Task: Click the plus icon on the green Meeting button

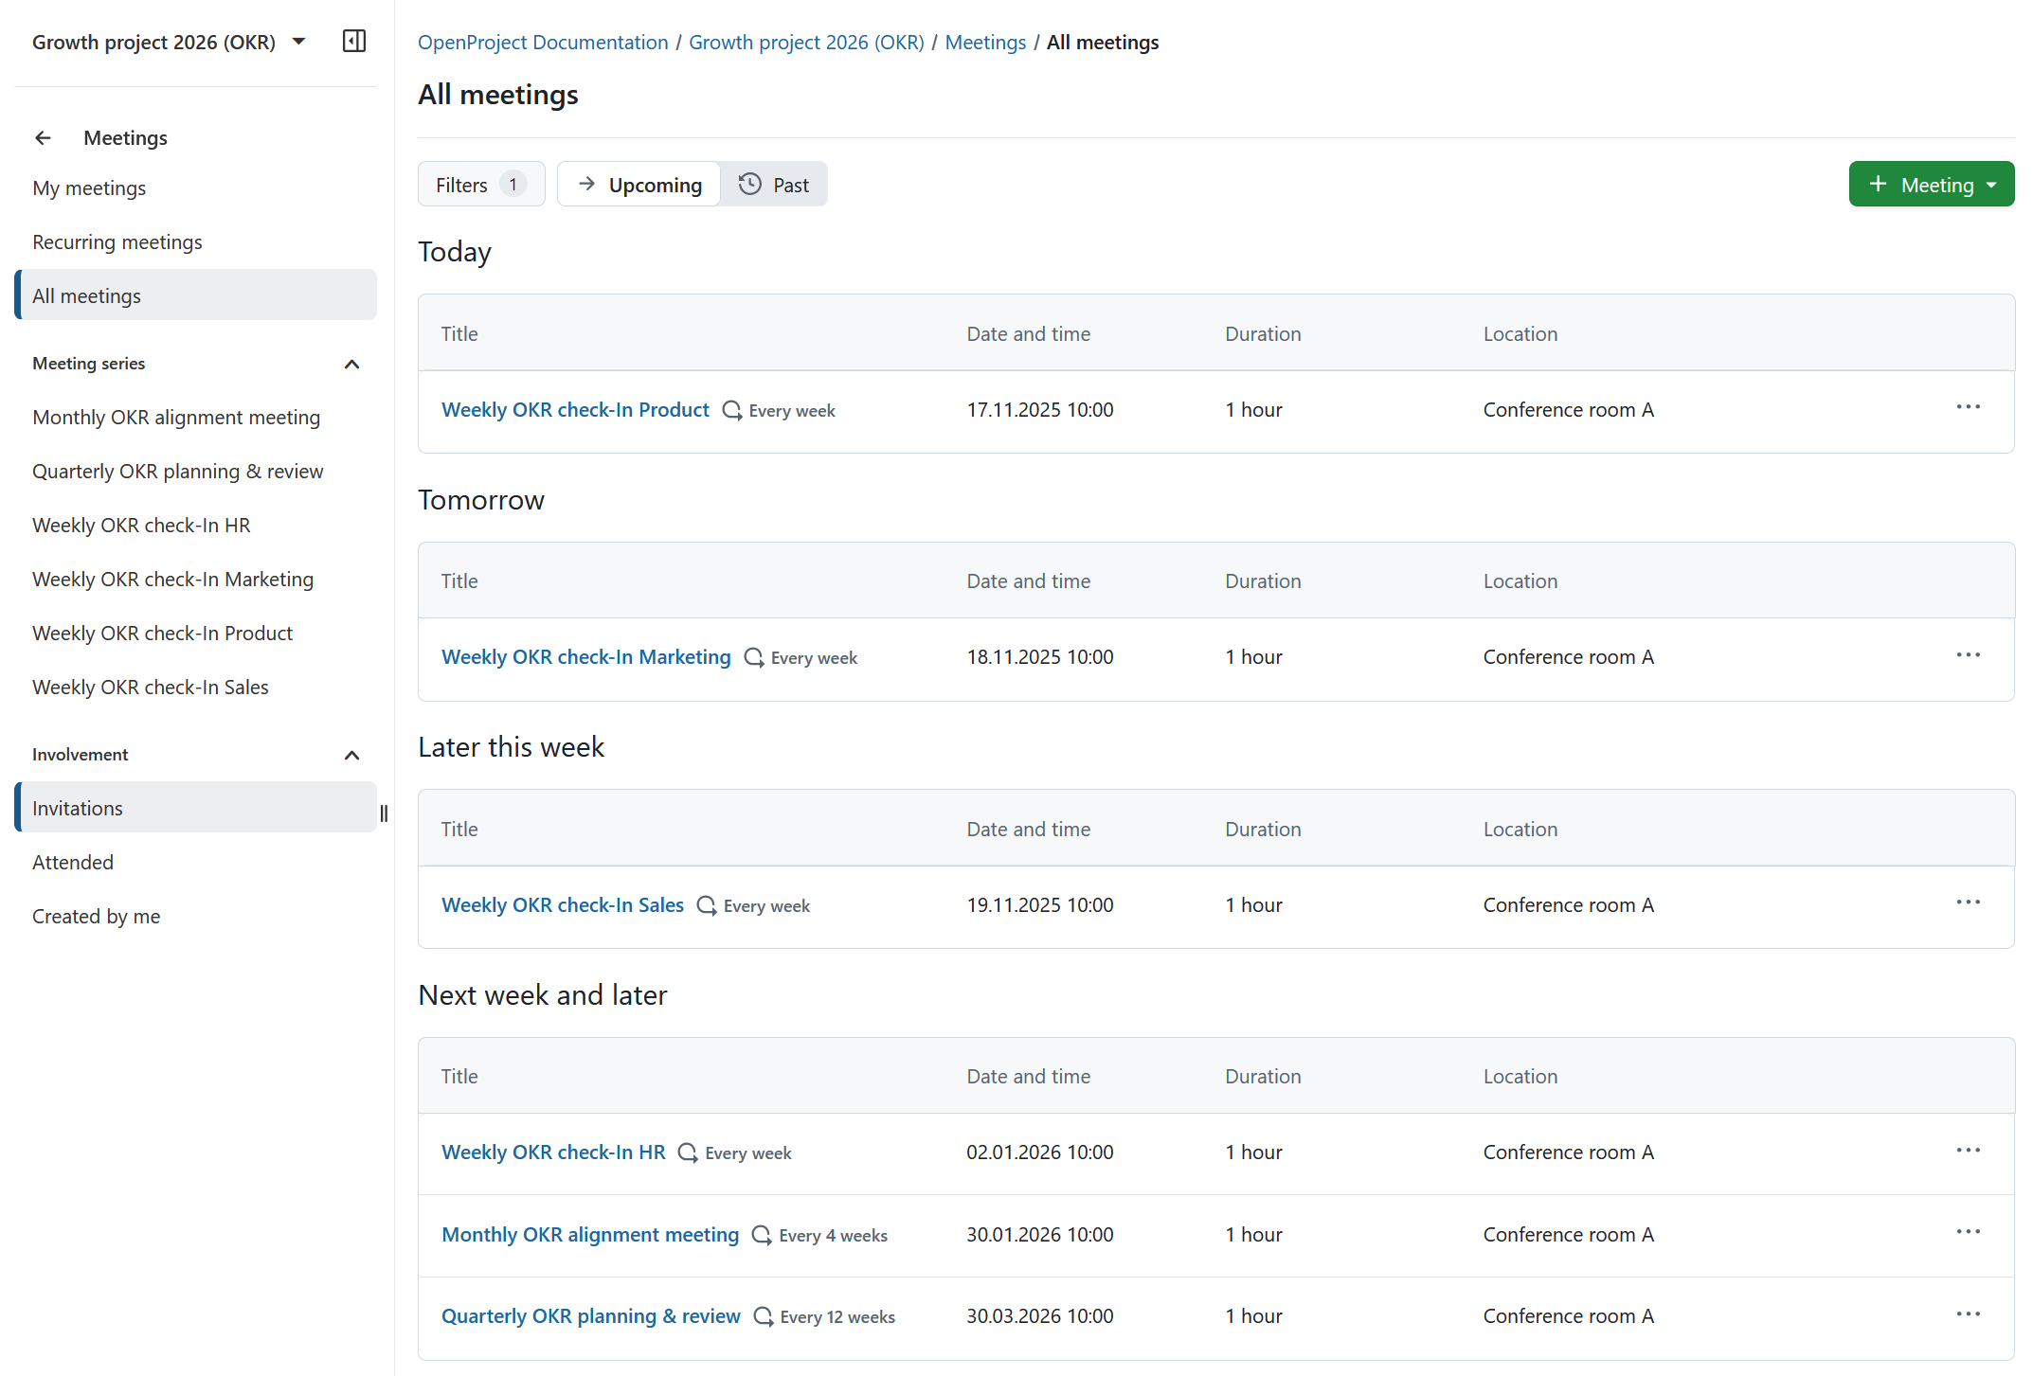Action: click(x=1879, y=184)
